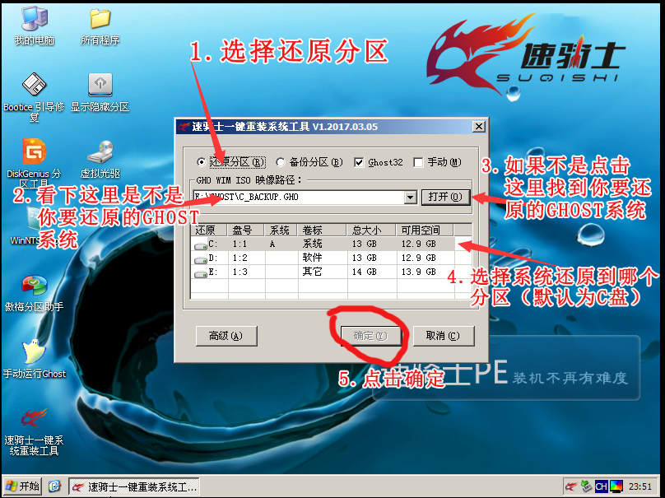Click disk number 1:3 cell
Image resolution: width=665 pixels, height=498 pixels.
239,272
